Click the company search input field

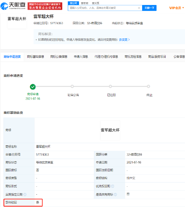click(103, 8)
